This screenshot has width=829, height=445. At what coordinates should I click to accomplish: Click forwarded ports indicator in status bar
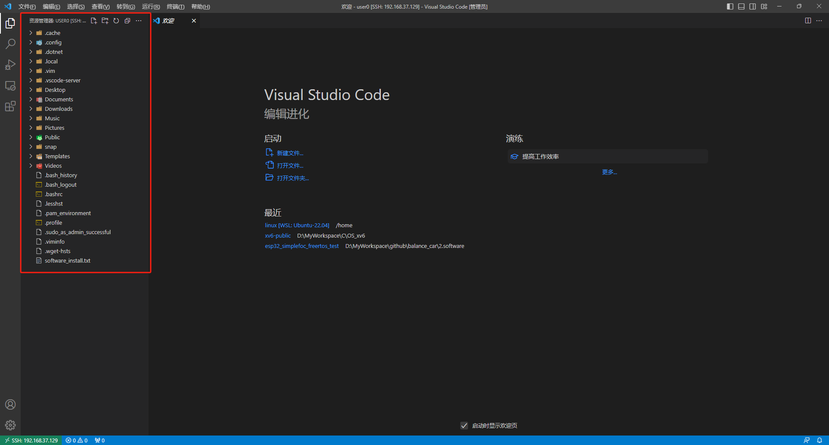[x=100, y=440]
